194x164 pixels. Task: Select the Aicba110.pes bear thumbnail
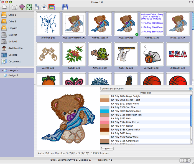tap(126, 24)
